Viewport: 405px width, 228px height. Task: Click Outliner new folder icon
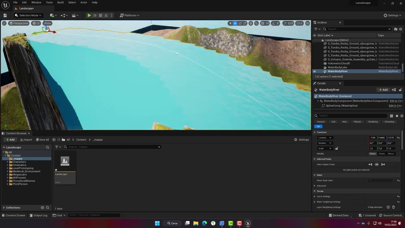396,29
